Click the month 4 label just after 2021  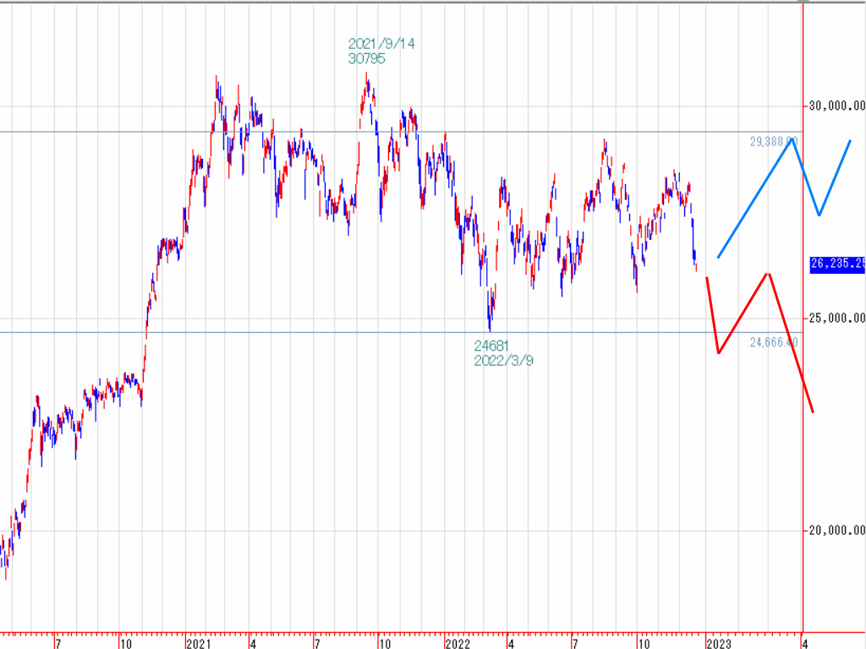click(253, 643)
